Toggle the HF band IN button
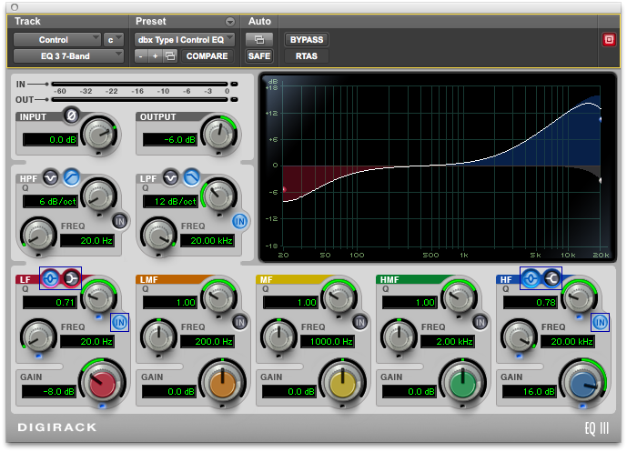This screenshot has width=627, height=452. (x=601, y=322)
